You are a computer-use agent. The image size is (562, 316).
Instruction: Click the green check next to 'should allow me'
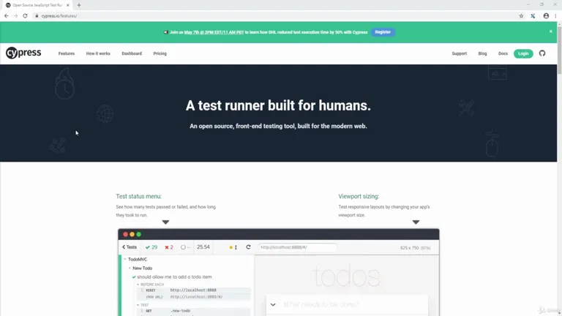click(x=134, y=277)
